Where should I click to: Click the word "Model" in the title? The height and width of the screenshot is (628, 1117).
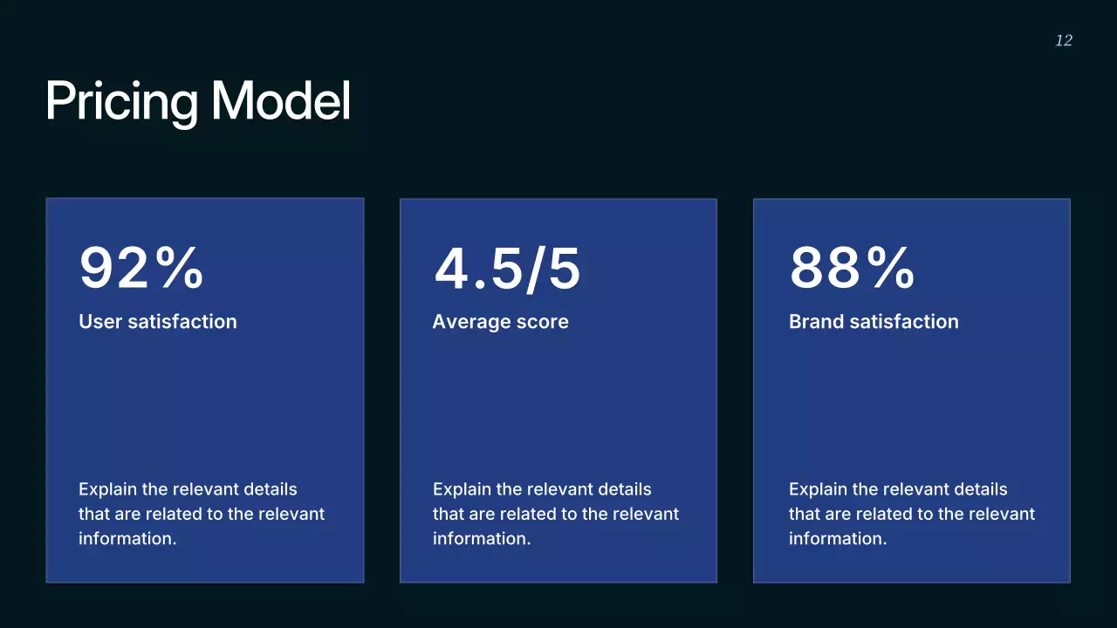tap(280, 101)
